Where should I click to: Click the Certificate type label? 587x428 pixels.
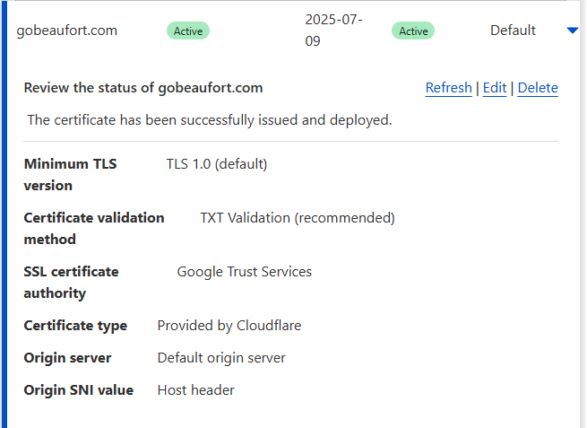point(75,326)
